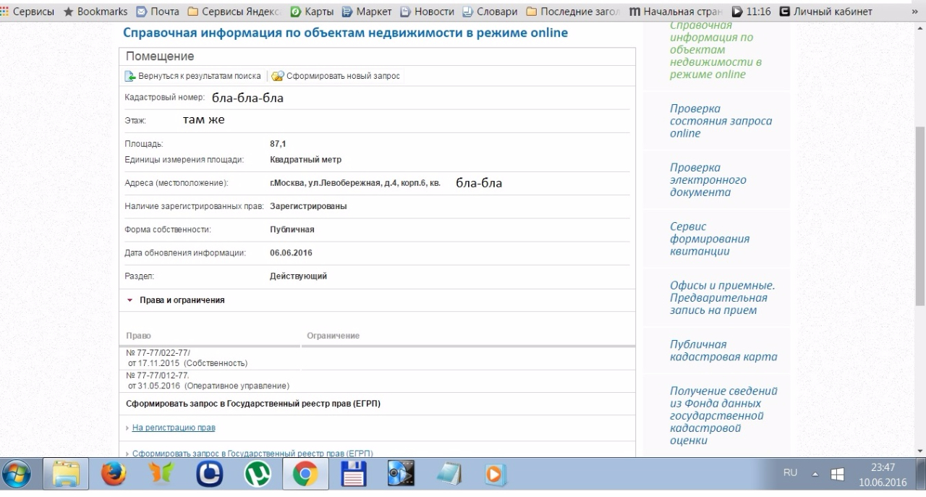Show hidden system tray icons
Image resolution: width=926 pixels, height=497 pixels.
point(815,474)
